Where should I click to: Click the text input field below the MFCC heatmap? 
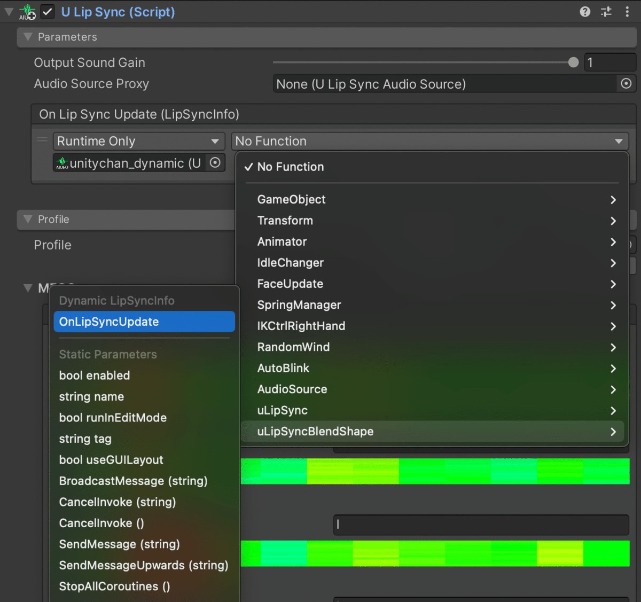coord(481,525)
